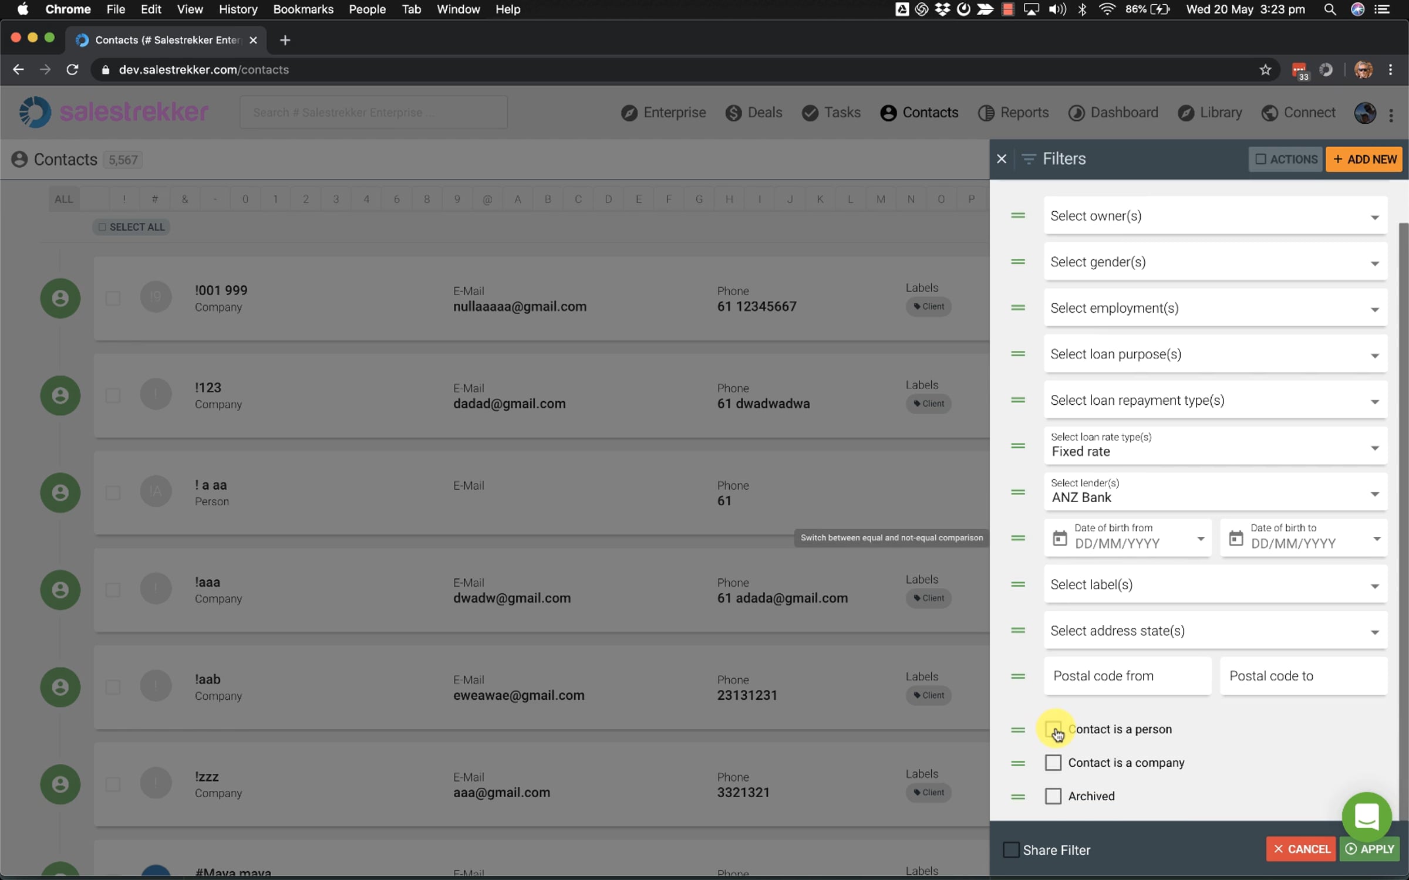This screenshot has width=1409, height=880.
Task: Expand the Select address state(s) dropdown
Action: 1215,631
